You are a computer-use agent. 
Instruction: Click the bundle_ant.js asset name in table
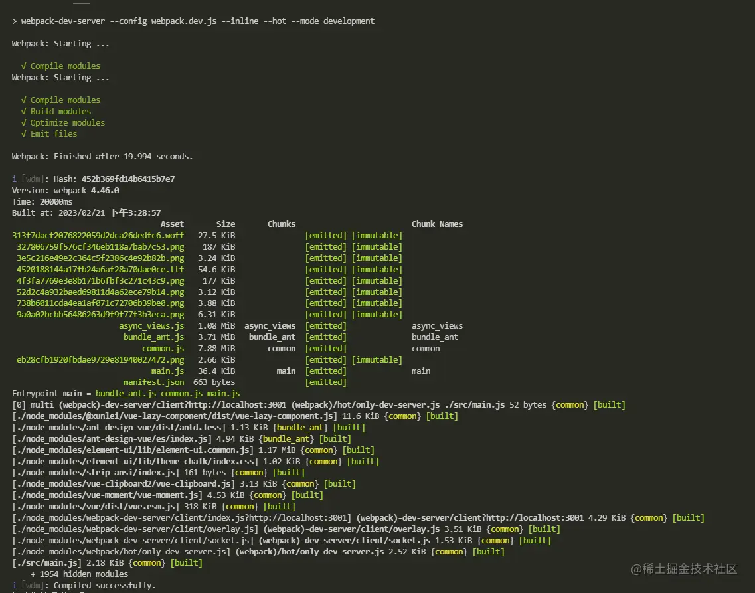(x=153, y=337)
